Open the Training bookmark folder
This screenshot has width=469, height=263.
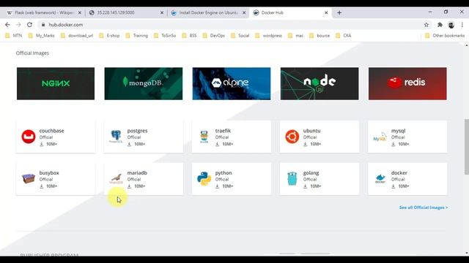pyautogui.click(x=137, y=36)
